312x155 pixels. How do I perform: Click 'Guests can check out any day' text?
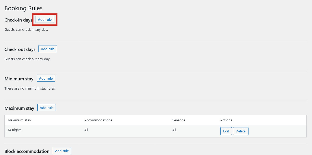pyautogui.click(x=27, y=59)
